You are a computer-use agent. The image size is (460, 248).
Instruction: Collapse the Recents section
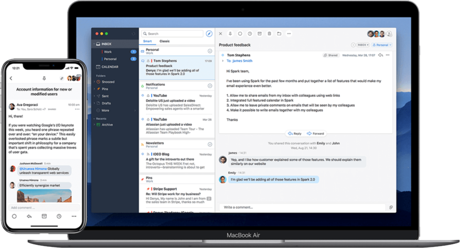94,118
